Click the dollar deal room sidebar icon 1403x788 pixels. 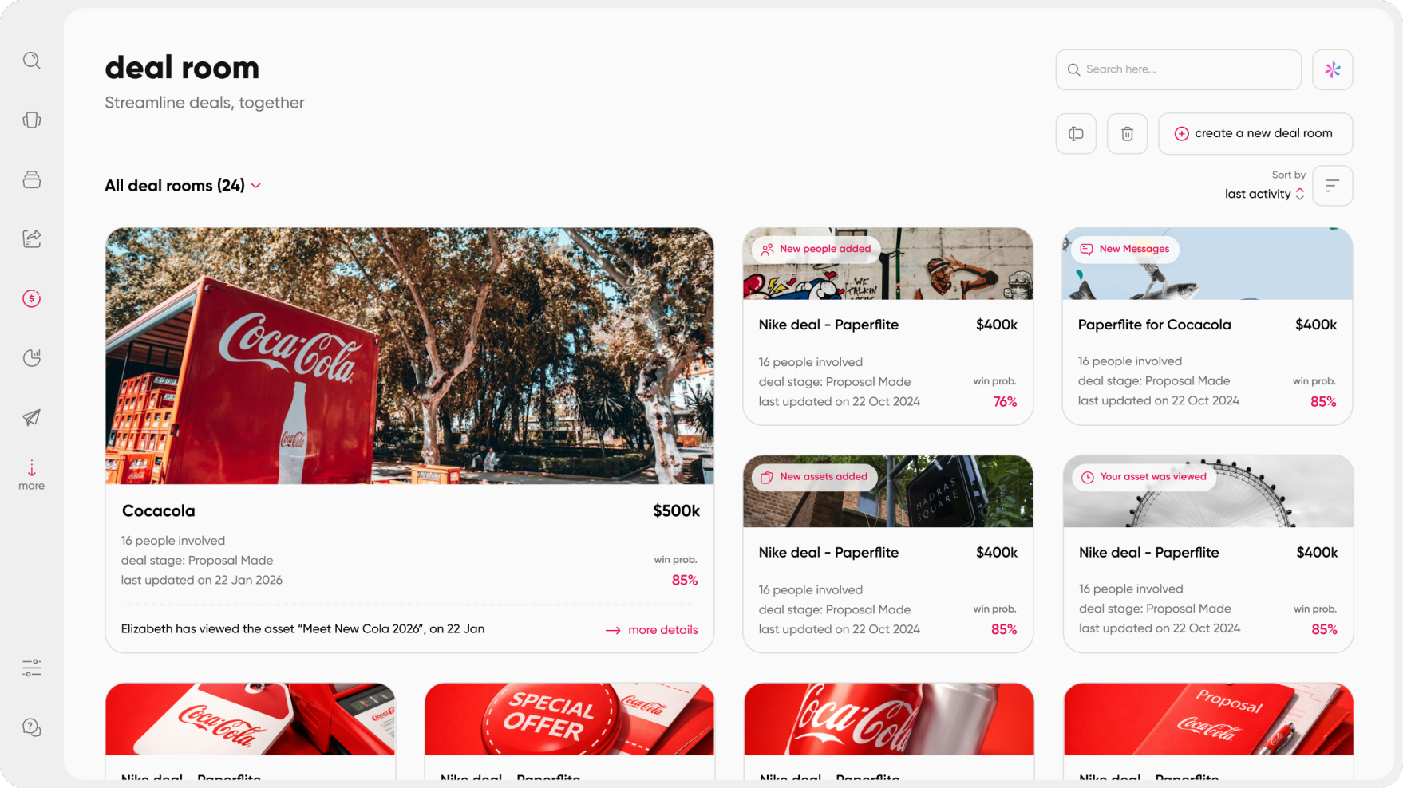[32, 298]
